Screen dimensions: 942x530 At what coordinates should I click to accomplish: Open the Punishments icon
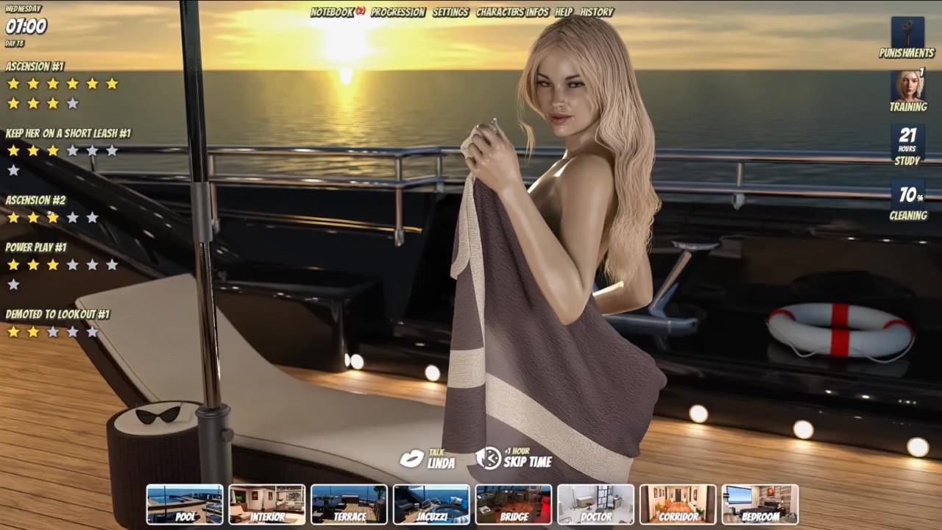(907, 32)
